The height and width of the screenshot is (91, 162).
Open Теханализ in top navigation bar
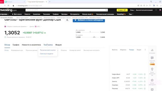[47, 14]
